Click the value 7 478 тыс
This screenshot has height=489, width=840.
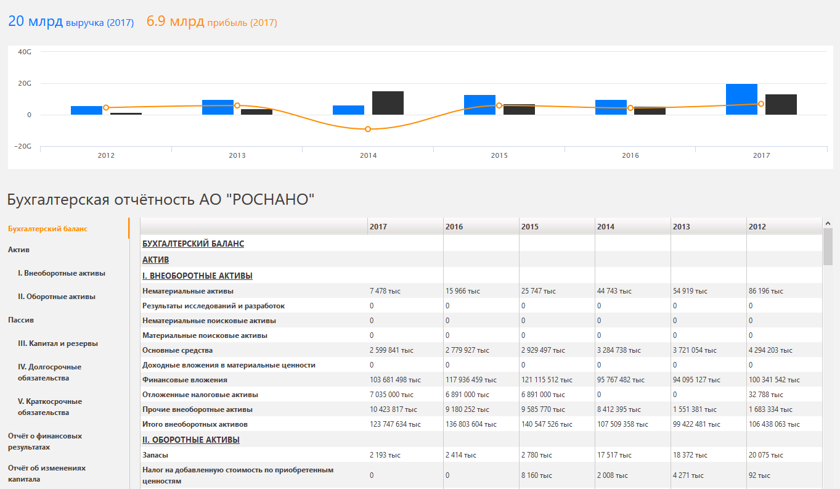click(x=385, y=291)
